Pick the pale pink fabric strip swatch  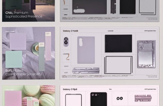pos(48,46)
